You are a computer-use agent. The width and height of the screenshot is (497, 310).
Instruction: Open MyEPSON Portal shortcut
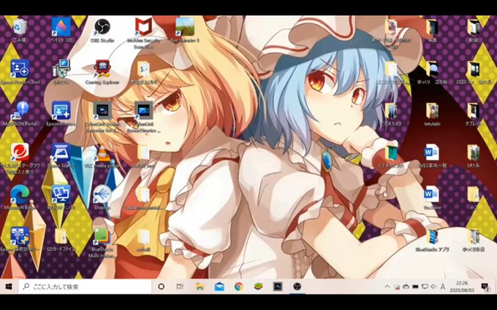click(x=20, y=111)
